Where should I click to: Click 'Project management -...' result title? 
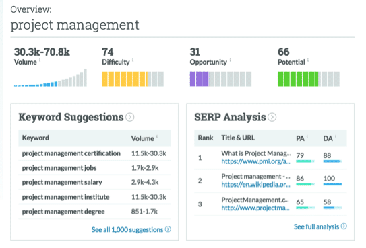(256, 177)
